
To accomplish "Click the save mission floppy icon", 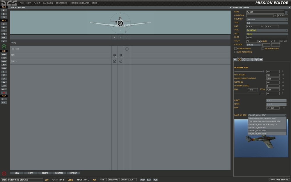I will [4, 17].
